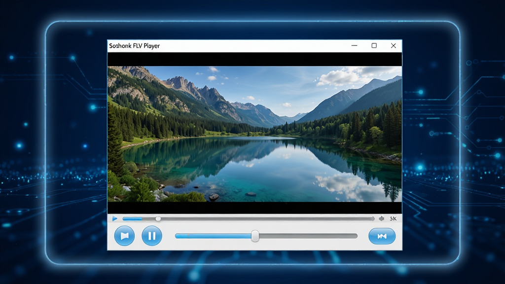The width and height of the screenshot is (505, 284).
Task: Maximize the FLV Player window
Action: (374, 46)
